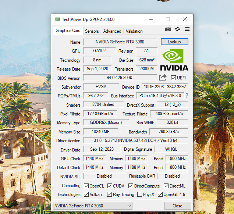
Task: Take a screenshot with the camera icon
Action: click(x=168, y=29)
